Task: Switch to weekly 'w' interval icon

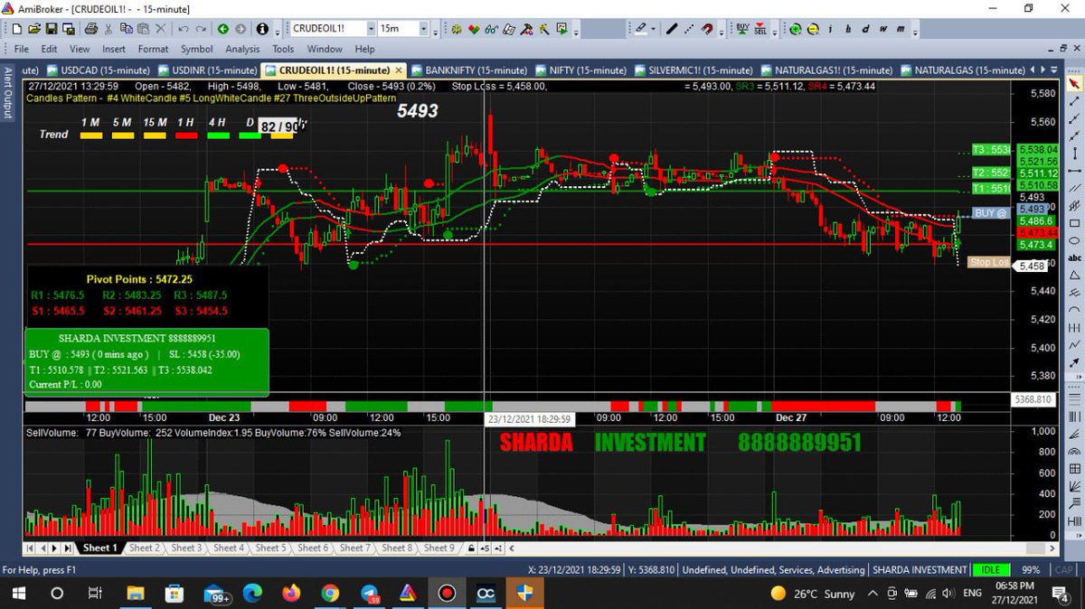Action: [882, 29]
